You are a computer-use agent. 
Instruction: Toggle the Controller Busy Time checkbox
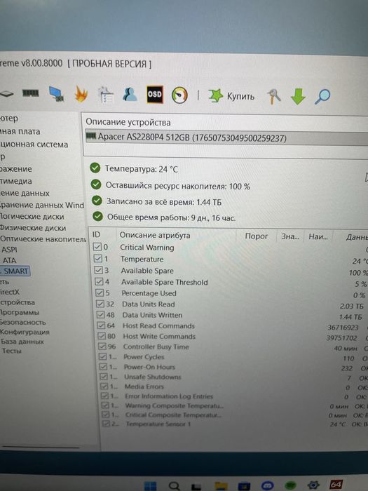[102, 346]
